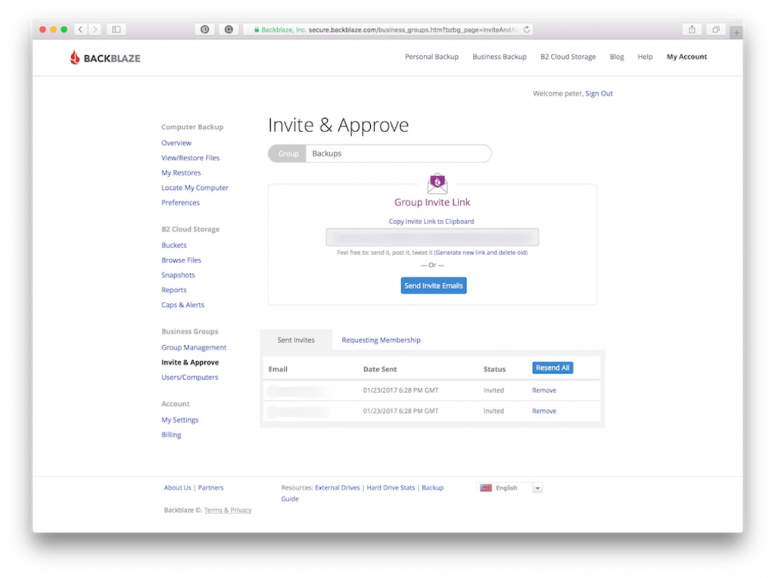The image size is (775, 578).
Task: Click the Resend All button
Action: pyautogui.click(x=552, y=368)
